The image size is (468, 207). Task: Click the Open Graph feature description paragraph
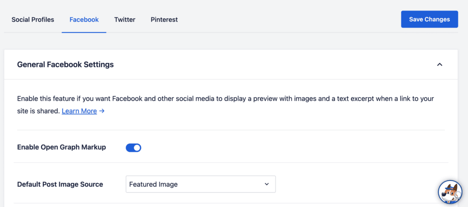point(225,105)
